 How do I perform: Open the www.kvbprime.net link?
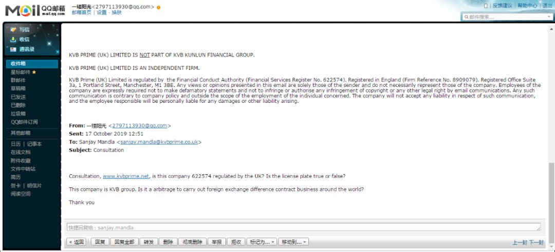click(126, 176)
